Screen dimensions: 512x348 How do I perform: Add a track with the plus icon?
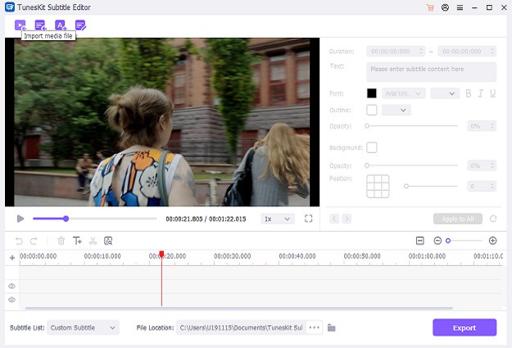(x=12, y=258)
